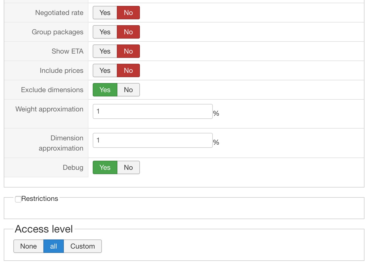Click Yes for Exclude dimensions

tap(105, 90)
